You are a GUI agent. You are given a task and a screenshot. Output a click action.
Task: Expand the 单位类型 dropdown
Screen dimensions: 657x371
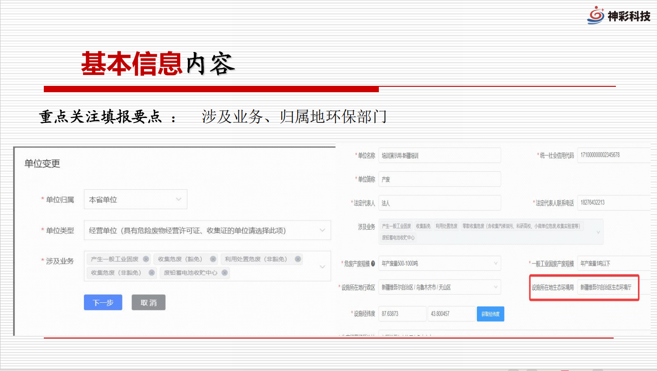[207, 230]
